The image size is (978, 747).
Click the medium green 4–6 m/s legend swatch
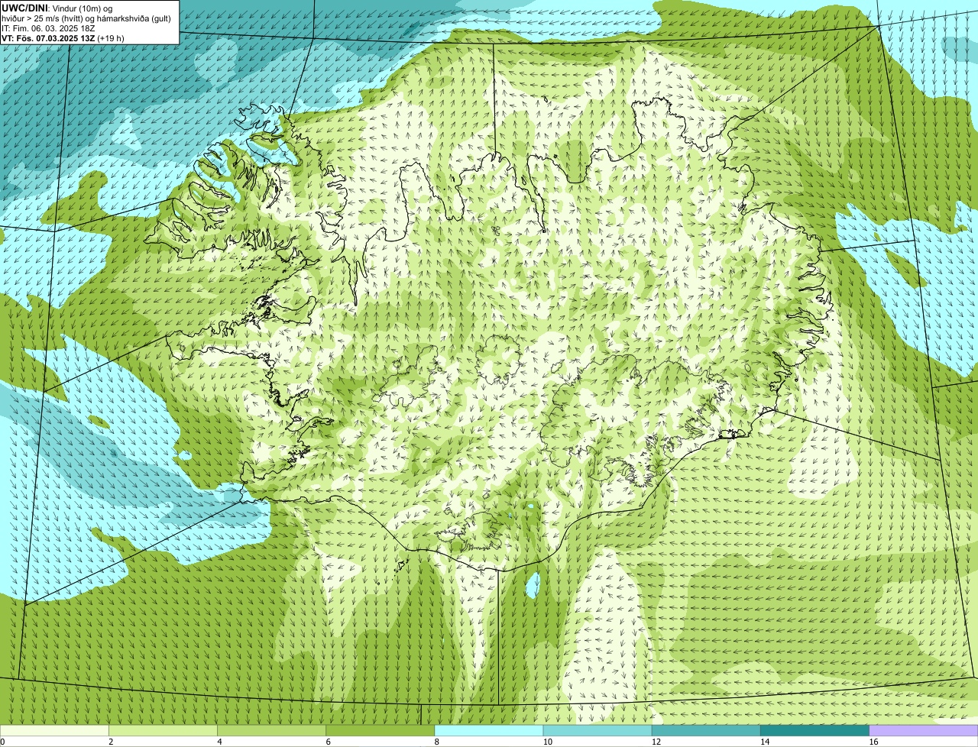coord(271,731)
